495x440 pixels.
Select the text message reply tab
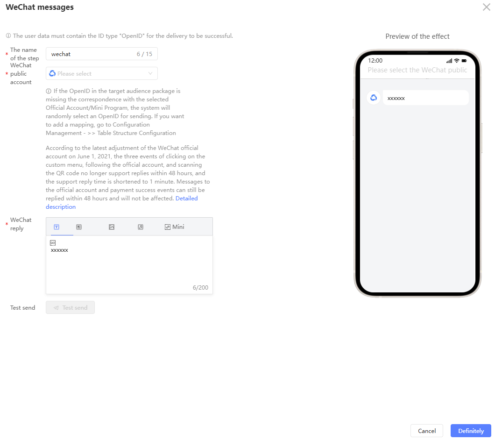tap(57, 227)
